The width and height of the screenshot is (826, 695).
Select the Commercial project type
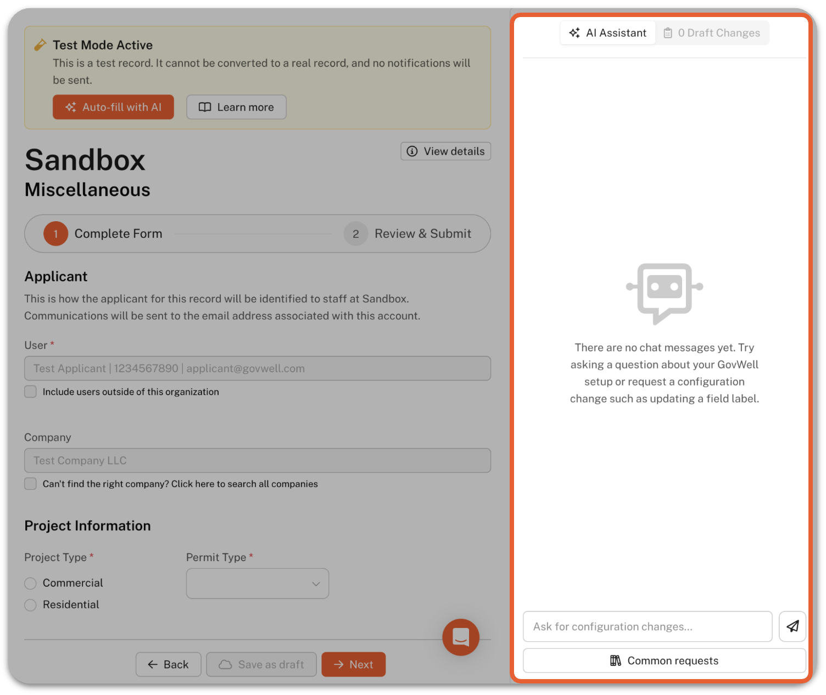click(x=31, y=583)
